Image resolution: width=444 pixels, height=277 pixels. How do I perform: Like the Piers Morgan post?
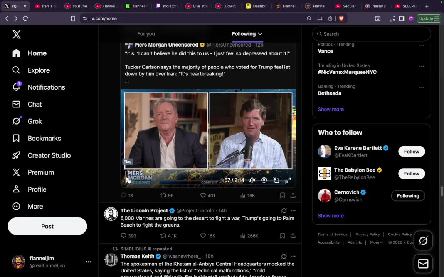point(208,195)
